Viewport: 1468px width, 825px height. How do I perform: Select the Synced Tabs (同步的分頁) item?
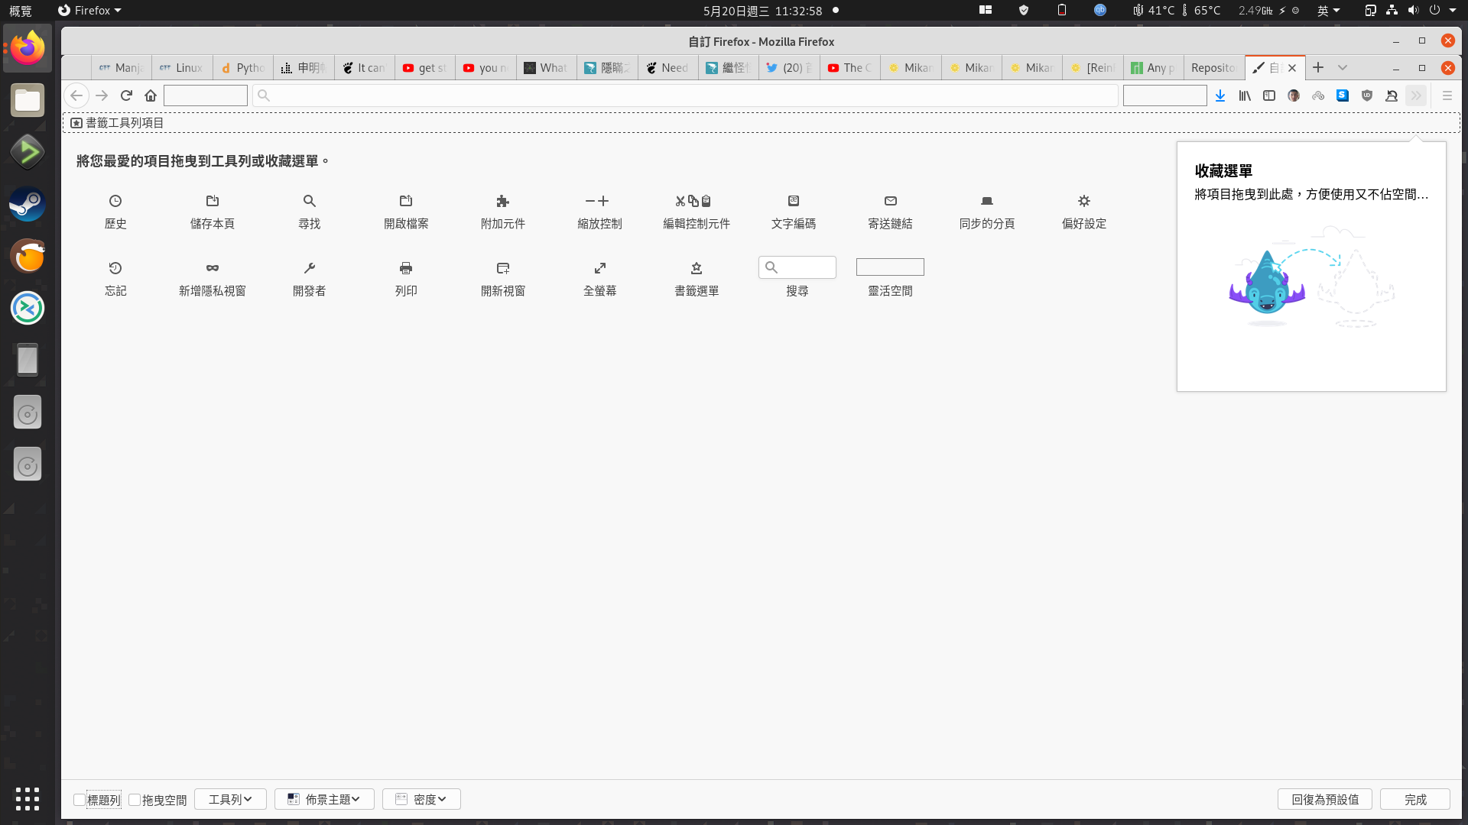[987, 212]
